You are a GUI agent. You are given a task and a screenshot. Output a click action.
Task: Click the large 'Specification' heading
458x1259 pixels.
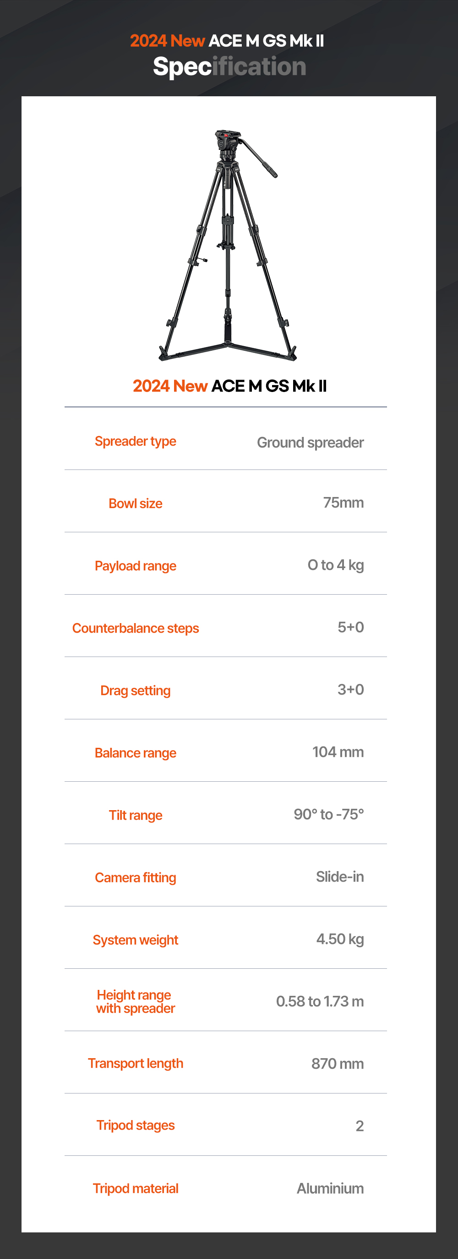[x=229, y=66]
